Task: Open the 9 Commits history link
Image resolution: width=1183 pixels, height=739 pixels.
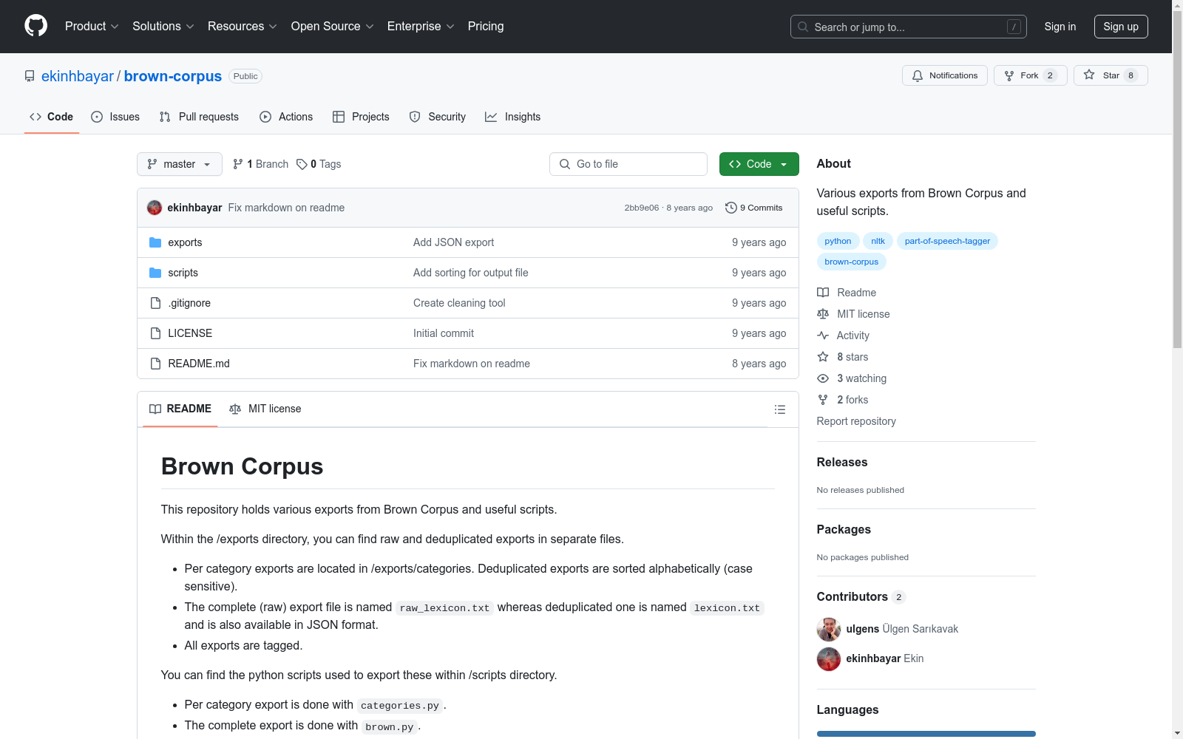Action: (x=754, y=208)
